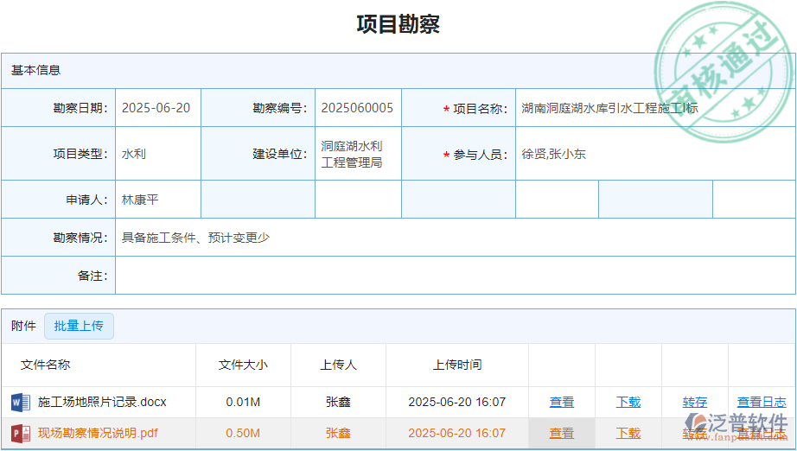Click the 勘察编号 field 2025060005
Image resolution: width=797 pixels, height=451 pixels.
tap(357, 108)
